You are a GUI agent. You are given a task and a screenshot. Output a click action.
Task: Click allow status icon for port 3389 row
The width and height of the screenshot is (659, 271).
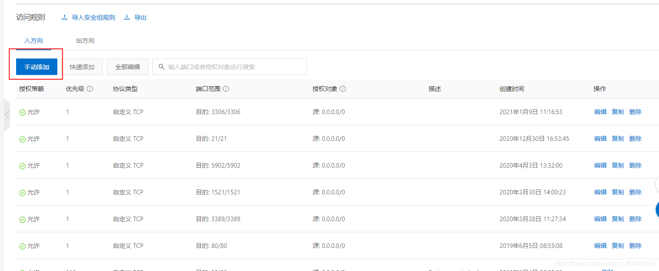point(22,220)
